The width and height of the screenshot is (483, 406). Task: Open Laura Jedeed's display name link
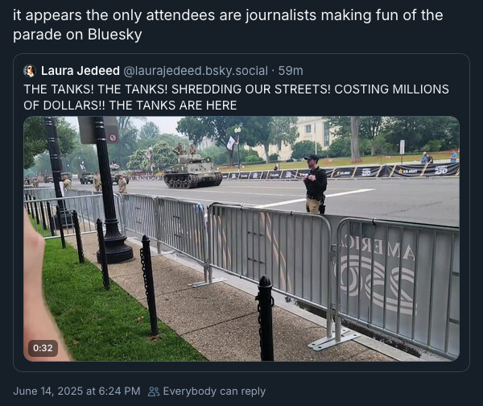pos(80,71)
